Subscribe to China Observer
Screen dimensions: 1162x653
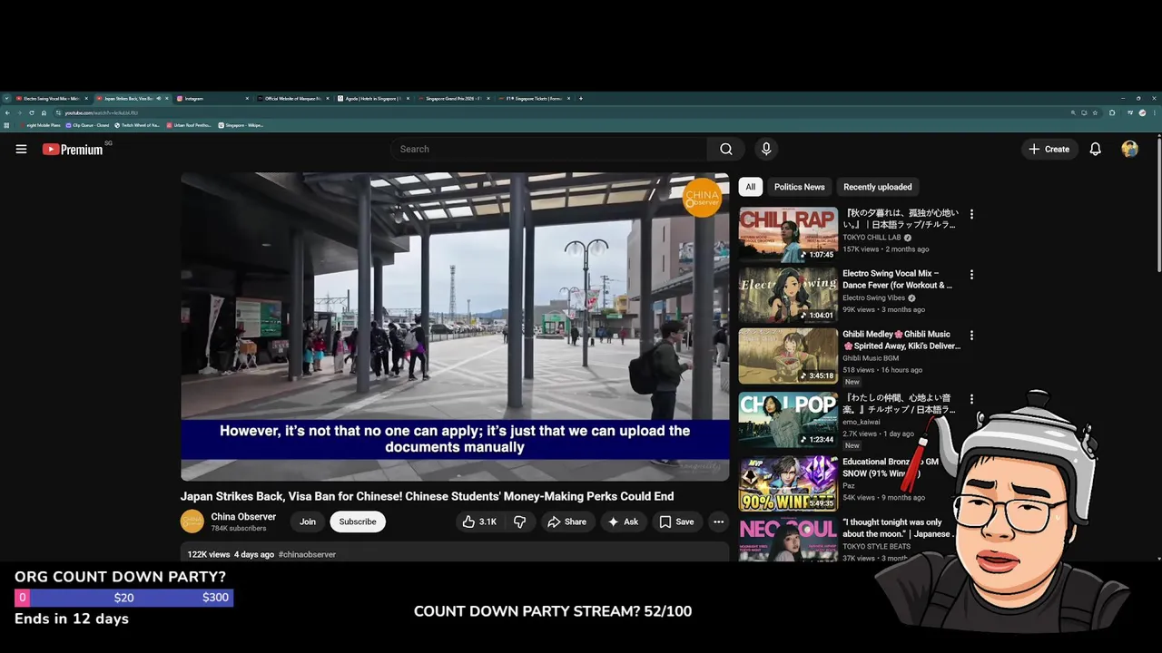(358, 521)
